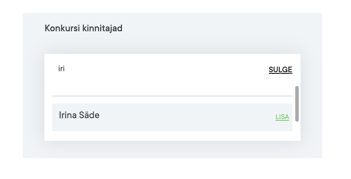This screenshot has height=179, width=351.
Task: Click the divider line below search field
Action: click(x=172, y=96)
